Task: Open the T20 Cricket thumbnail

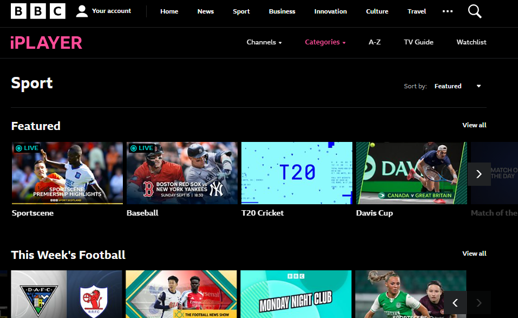Action: pos(297,173)
